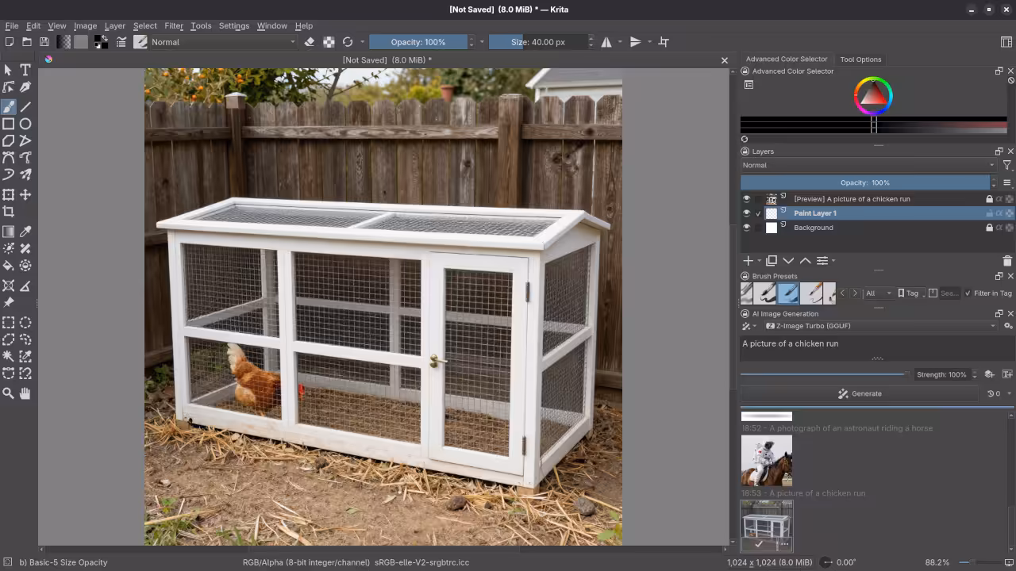The height and width of the screenshot is (571, 1016).
Task: Select the Gradient tool
Action: [x=9, y=231]
